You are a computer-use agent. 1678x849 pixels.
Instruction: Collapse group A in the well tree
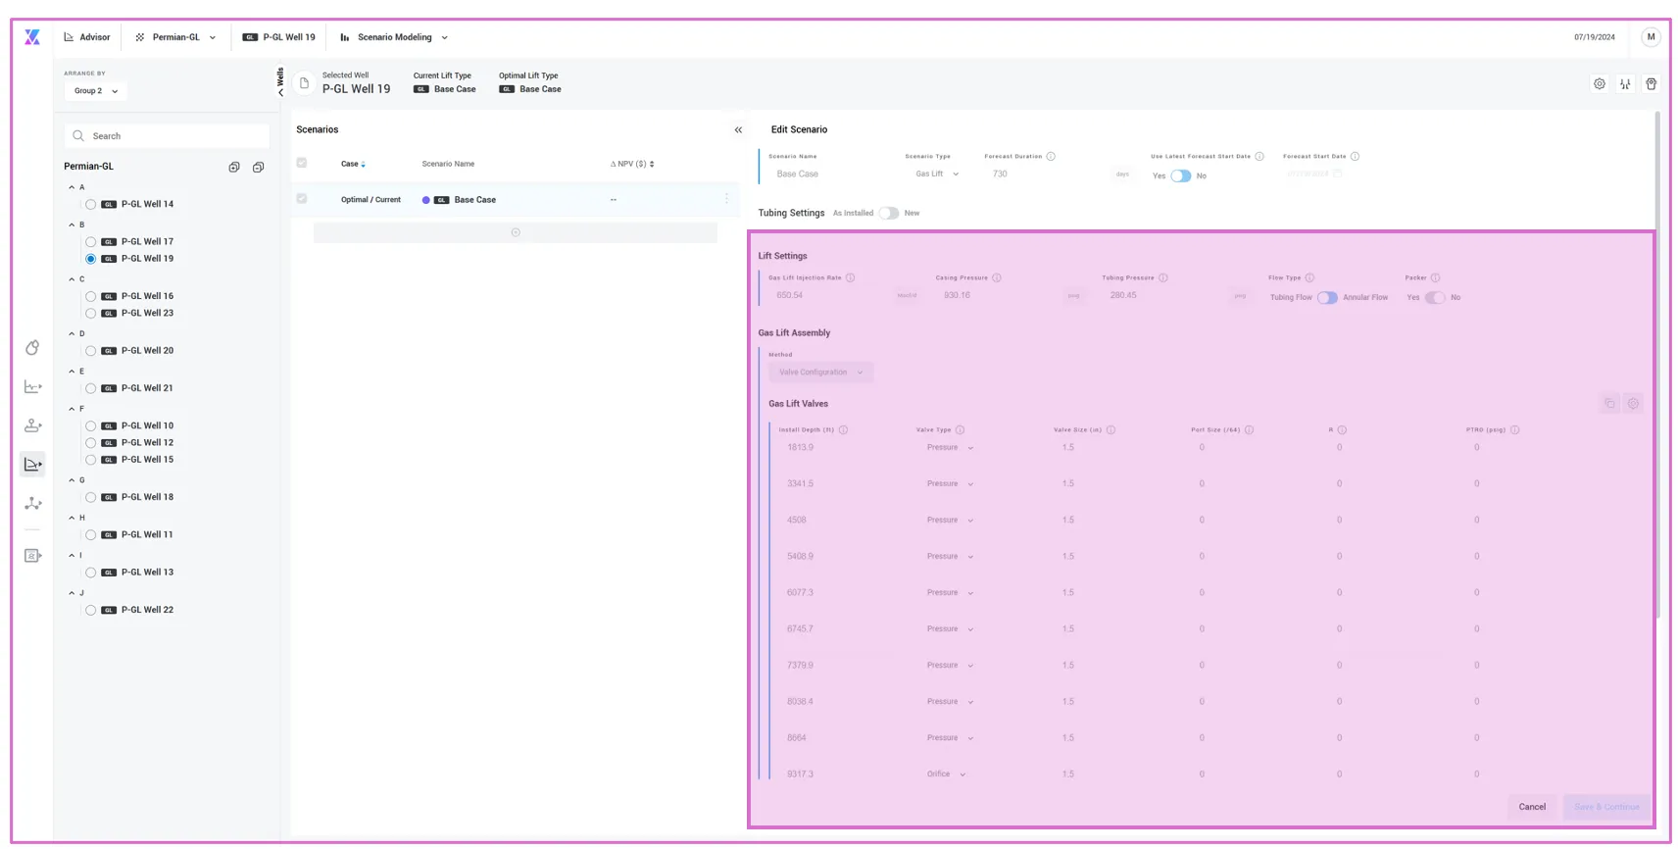click(x=72, y=187)
